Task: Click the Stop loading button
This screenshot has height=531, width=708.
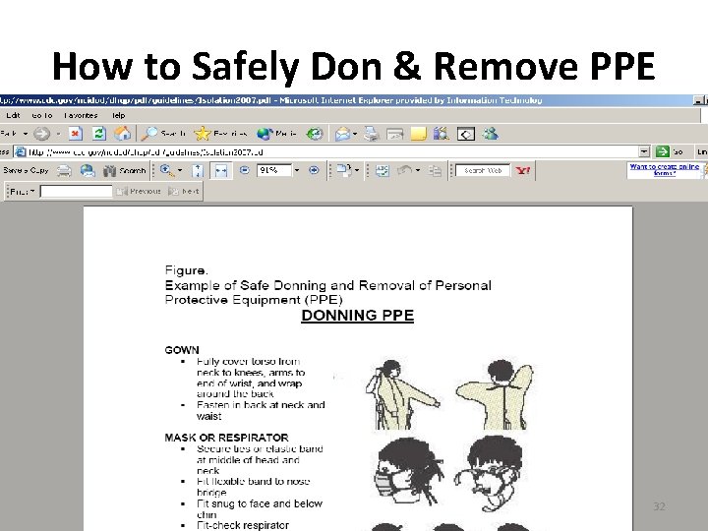Action: tap(76, 134)
